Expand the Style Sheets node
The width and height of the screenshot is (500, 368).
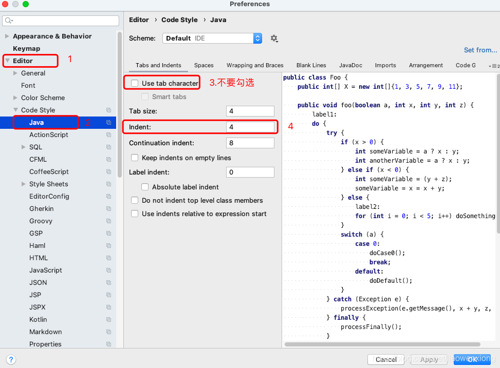[23, 184]
